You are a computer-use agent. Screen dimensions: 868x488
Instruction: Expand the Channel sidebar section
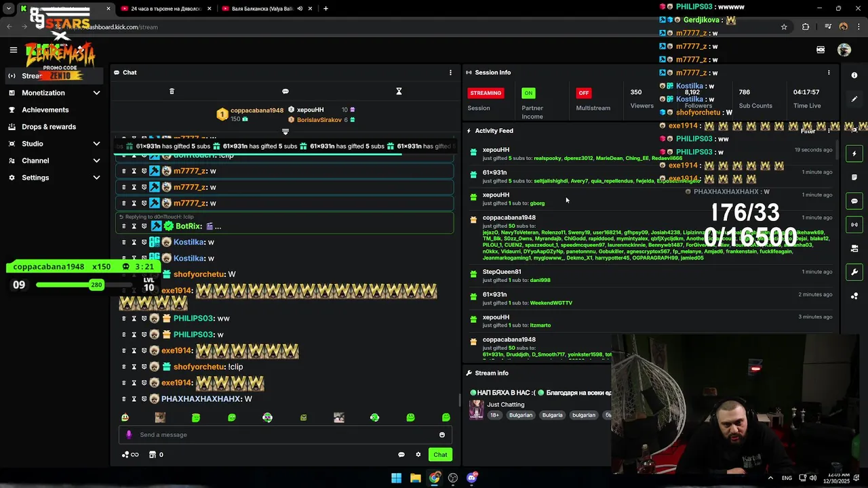coord(96,161)
